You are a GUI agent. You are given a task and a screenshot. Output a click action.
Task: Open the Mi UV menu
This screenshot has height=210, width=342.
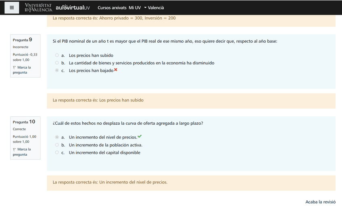tap(135, 8)
